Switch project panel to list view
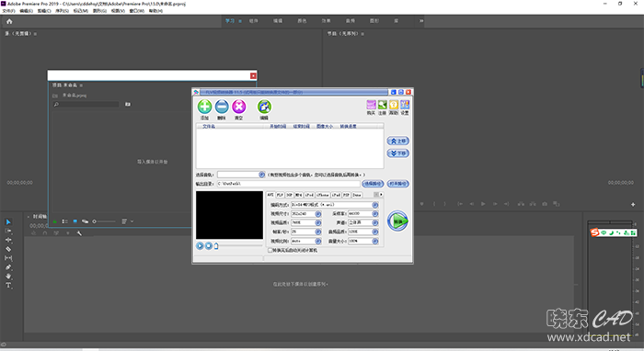 click(65, 221)
